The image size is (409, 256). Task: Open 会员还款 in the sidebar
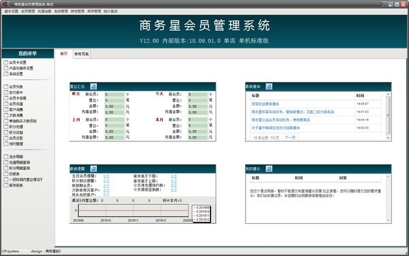coord(14,138)
